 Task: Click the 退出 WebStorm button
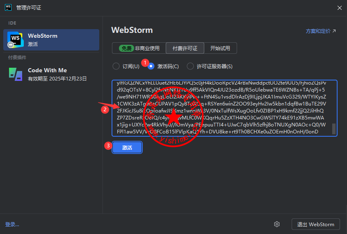315,224
